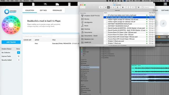Open the Finder action gear dropdown

pyautogui.click(x=123, y=7)
